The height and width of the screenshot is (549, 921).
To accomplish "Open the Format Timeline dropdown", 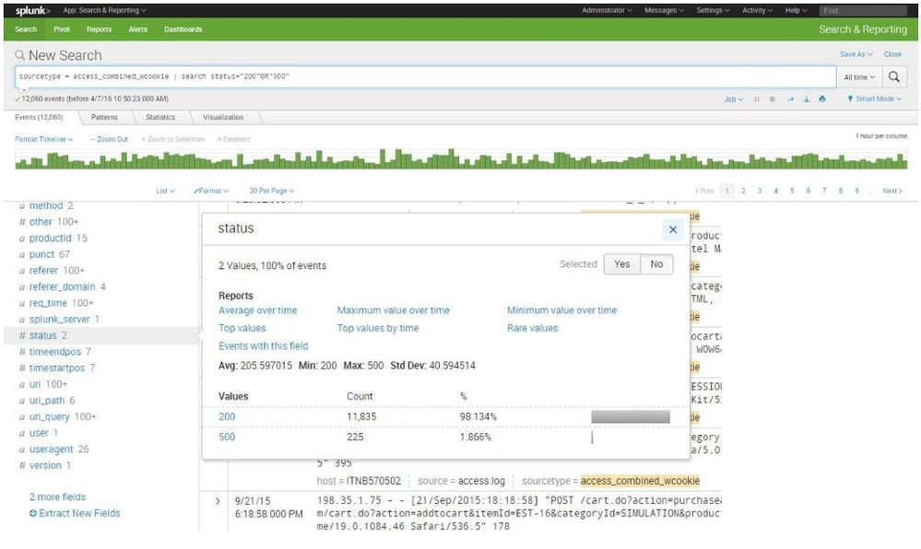I will coord(44,140).
